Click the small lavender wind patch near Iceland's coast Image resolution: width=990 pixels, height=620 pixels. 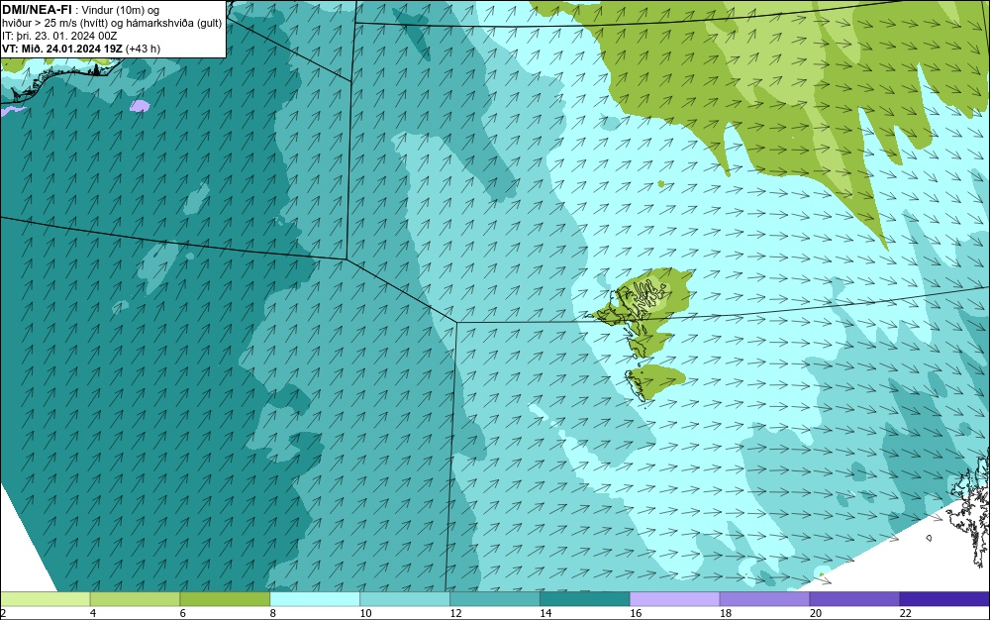tap(140, 106)
